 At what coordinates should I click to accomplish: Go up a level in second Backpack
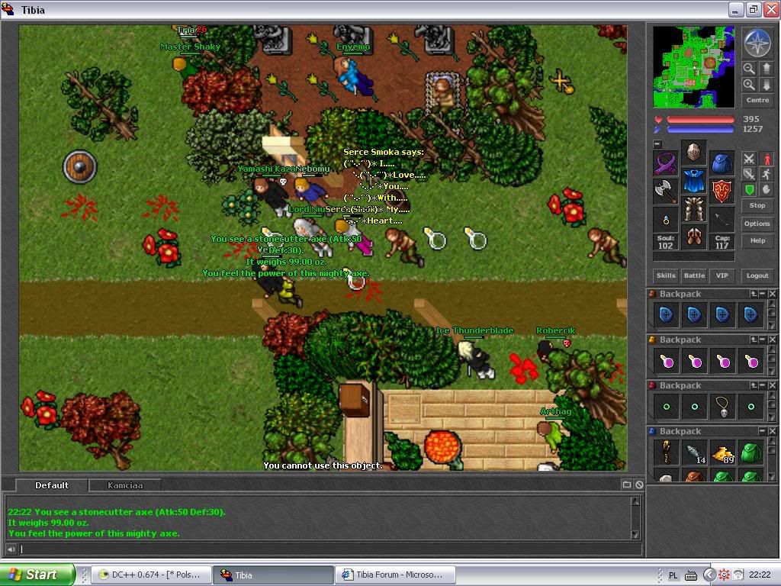tap(754, 340)
